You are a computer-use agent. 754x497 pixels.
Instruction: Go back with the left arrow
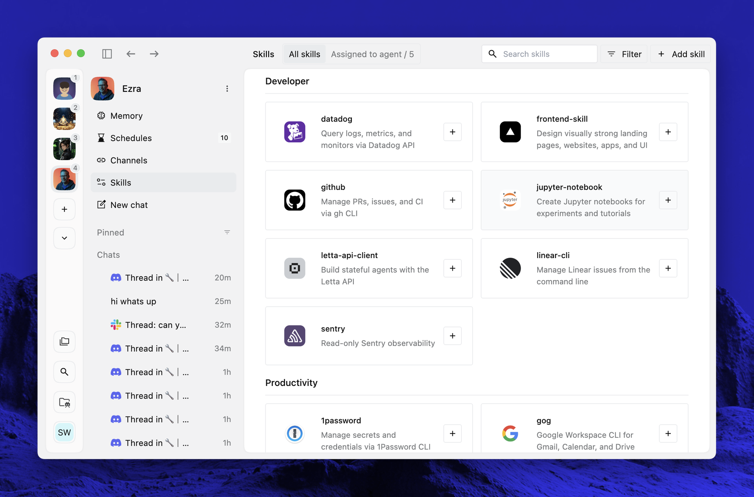tap(131, 54)
